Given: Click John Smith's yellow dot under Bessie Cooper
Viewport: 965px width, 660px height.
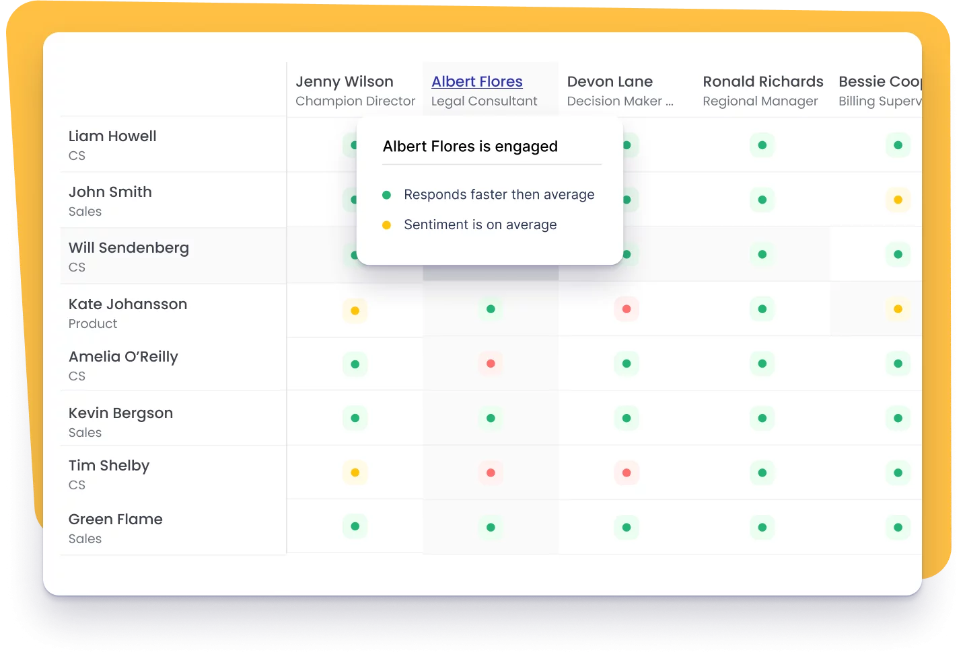Looking at the screenshot, I should [x=898, y=200].
